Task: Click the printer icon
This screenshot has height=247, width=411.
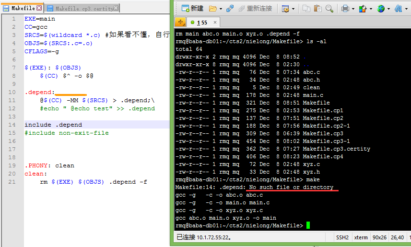Action: (345, 9)
